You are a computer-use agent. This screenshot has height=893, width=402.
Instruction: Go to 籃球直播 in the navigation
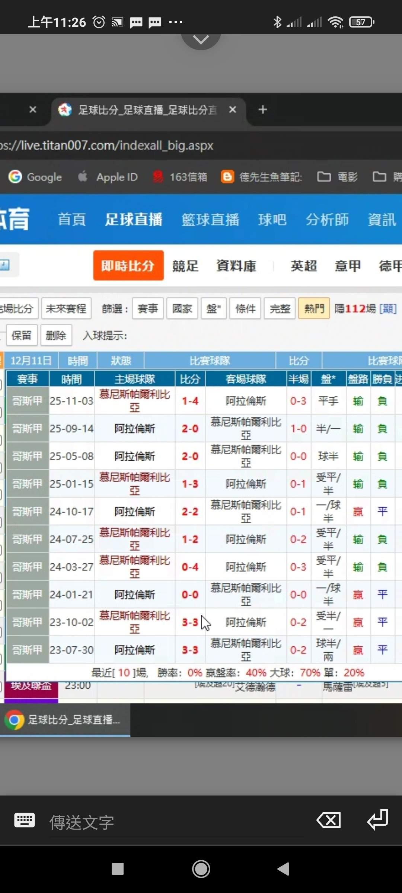click(x=210, y=220)
